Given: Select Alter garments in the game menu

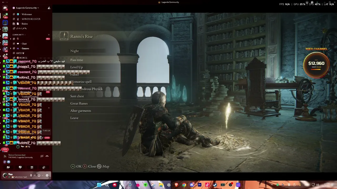Looking at the screenshot, I should [81, 111].
